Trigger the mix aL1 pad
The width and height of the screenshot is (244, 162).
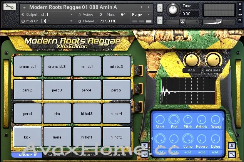pos(87,66)
